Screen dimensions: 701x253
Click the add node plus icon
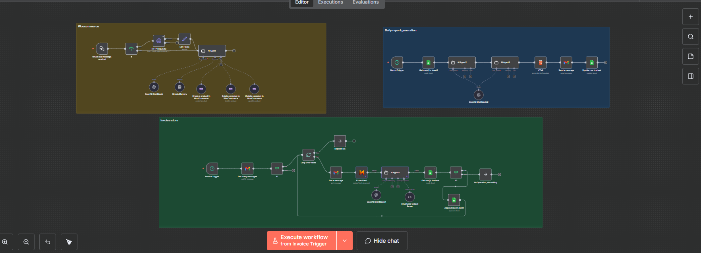690,17
